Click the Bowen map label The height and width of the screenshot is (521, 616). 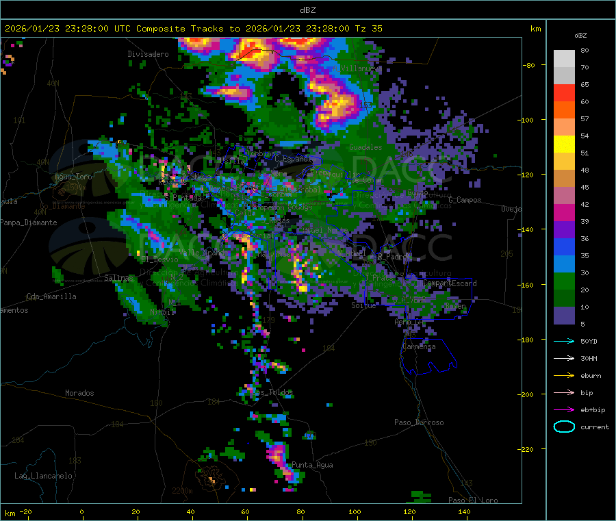(x=455, y=306)
